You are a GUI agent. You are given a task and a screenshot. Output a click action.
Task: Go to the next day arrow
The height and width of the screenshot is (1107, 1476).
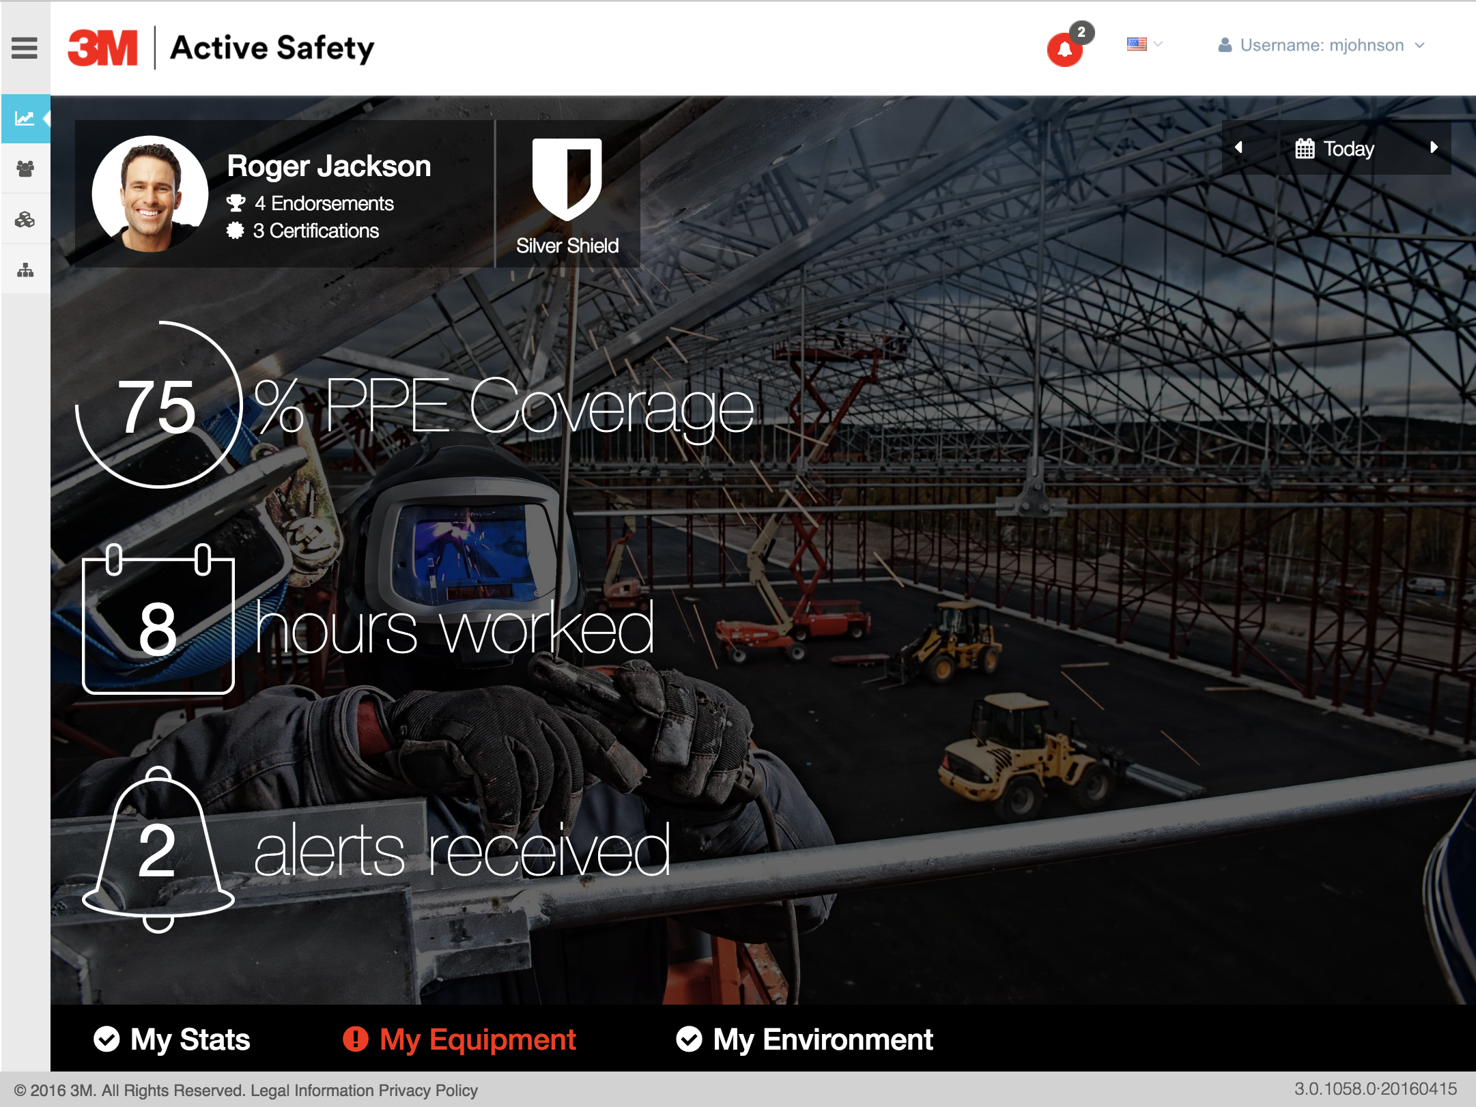point(1434,147)
